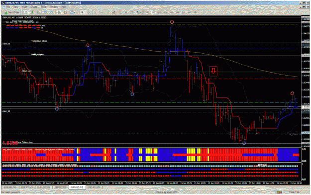311x195 pixels.
Task: Open the Window menu
Action: click(54, 7)
